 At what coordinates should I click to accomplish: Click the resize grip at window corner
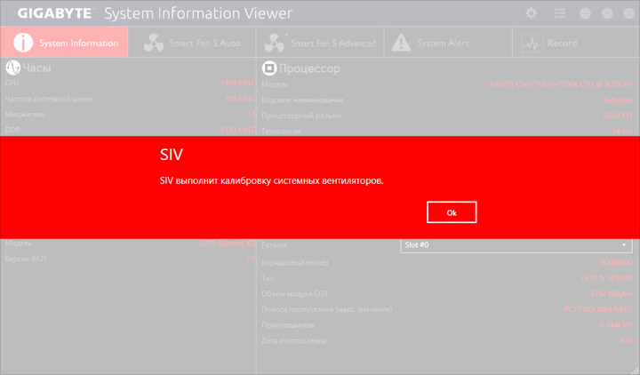635,370
